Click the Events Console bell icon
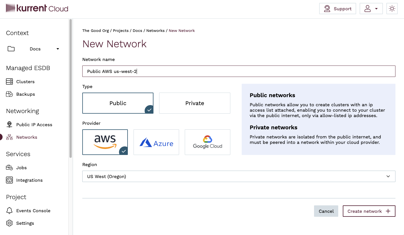Viewport: 404px width, 235px height. click(9, 211)
